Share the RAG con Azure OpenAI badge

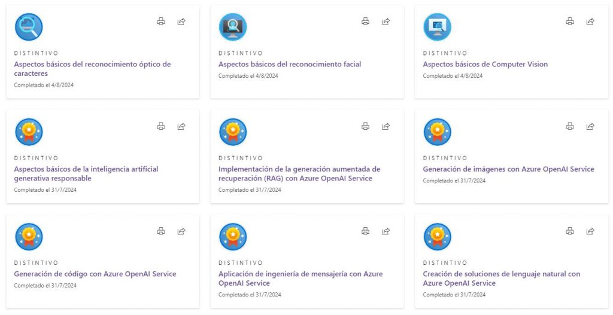click(386, 126)
